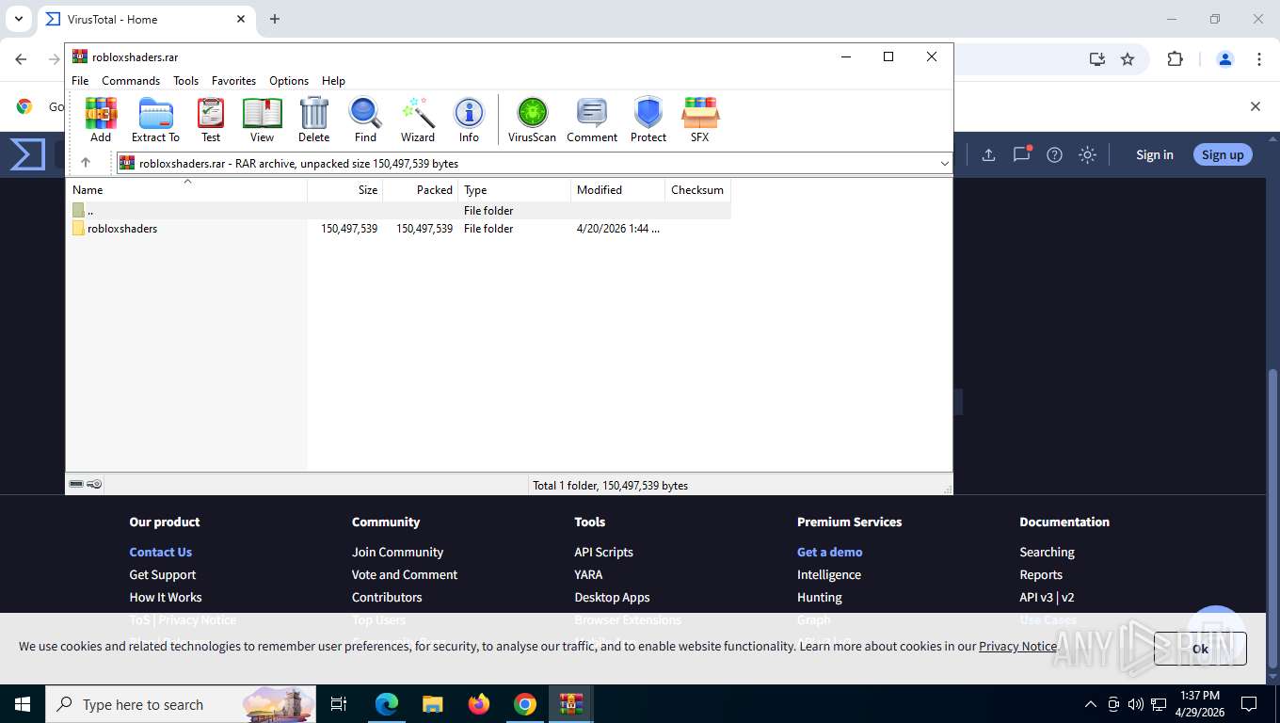Open Chrome profile avatar icon
Screen dimensions: 1280x723
pyautogui.click(x=1224, y=59)
